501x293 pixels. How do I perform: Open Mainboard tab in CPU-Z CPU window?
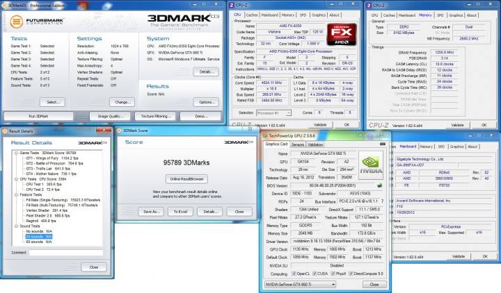coord(270,15)
